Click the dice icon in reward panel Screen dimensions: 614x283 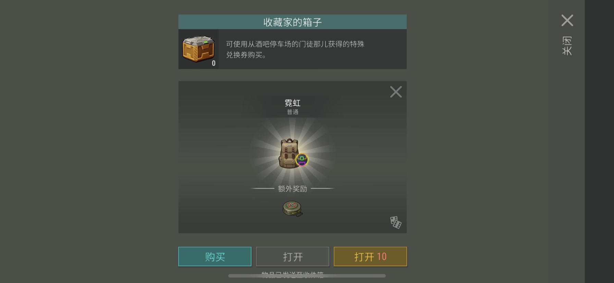(x=396, y=223)
